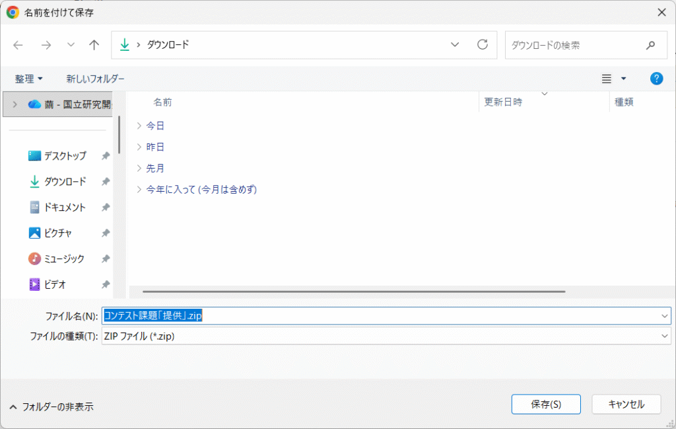Click the 保存(S) Save button
Image resolution: width=676 pixels, height=429 pixels.
click(x=545, y=405)
